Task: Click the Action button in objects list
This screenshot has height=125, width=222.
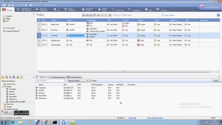Action: pos(216,81)
